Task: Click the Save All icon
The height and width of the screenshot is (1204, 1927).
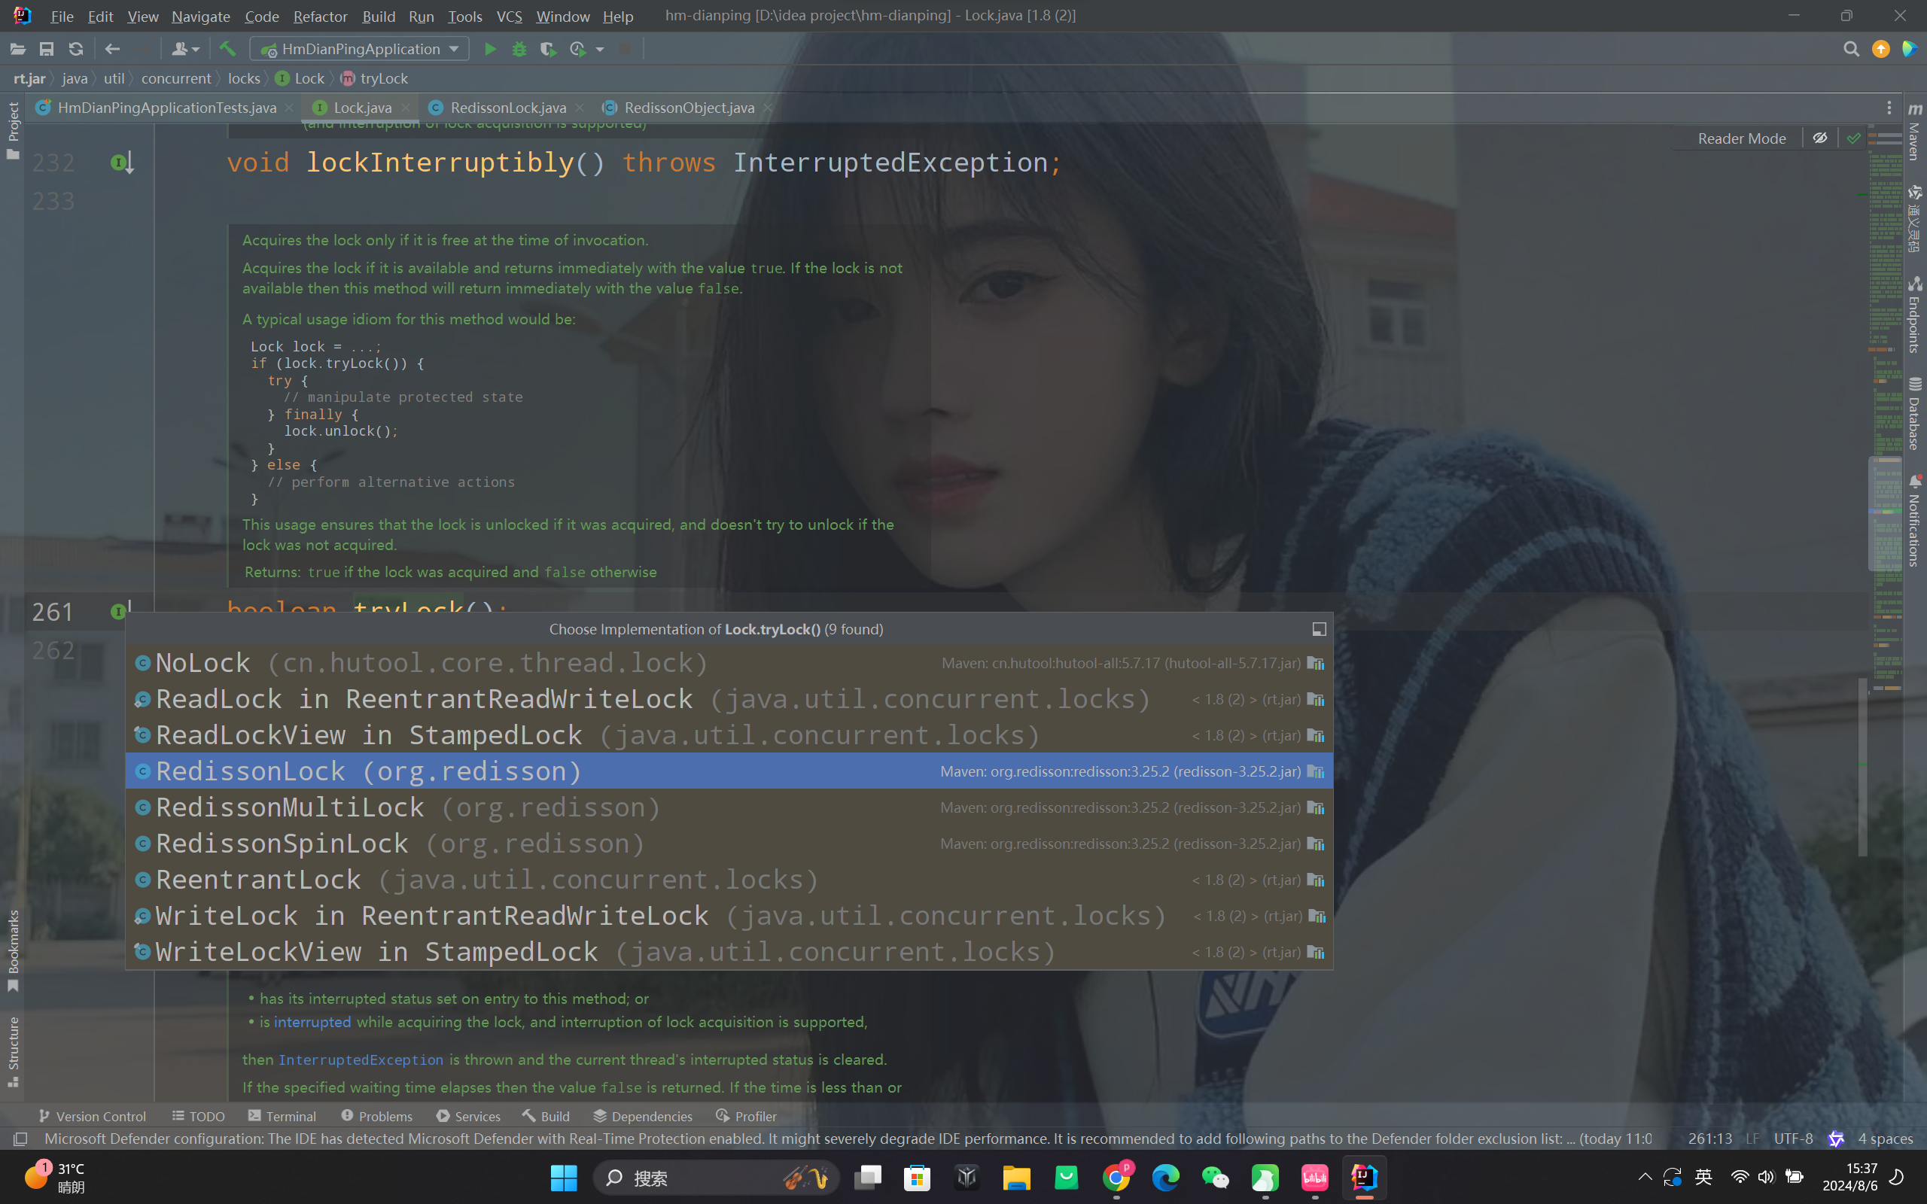Action: (x=47, y=50)
